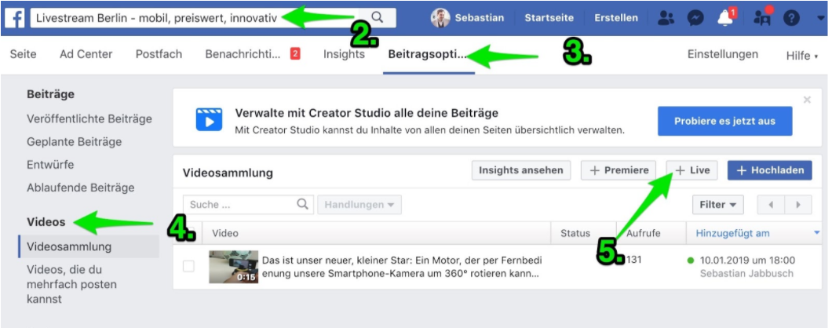Click the help question mark icon
Image resolution: width=832 pixels, height=328 pixels.
(791, 18)
